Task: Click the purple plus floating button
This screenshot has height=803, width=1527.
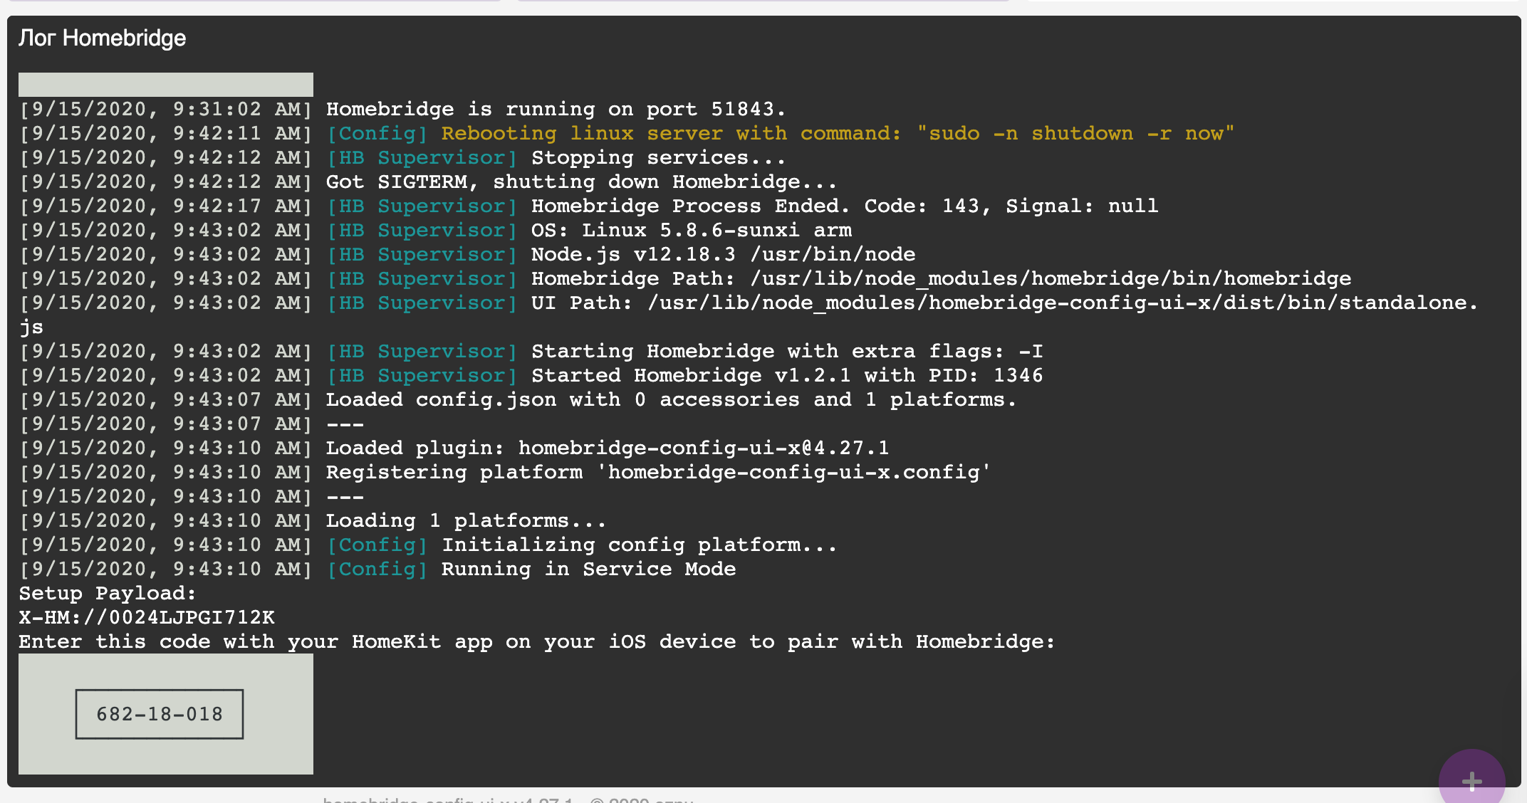Action: click(1471, 780)
